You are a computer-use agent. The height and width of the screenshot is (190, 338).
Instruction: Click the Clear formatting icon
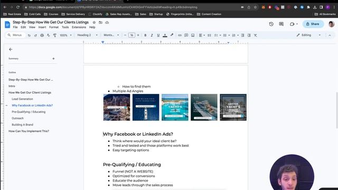click(x=256, y=35)
